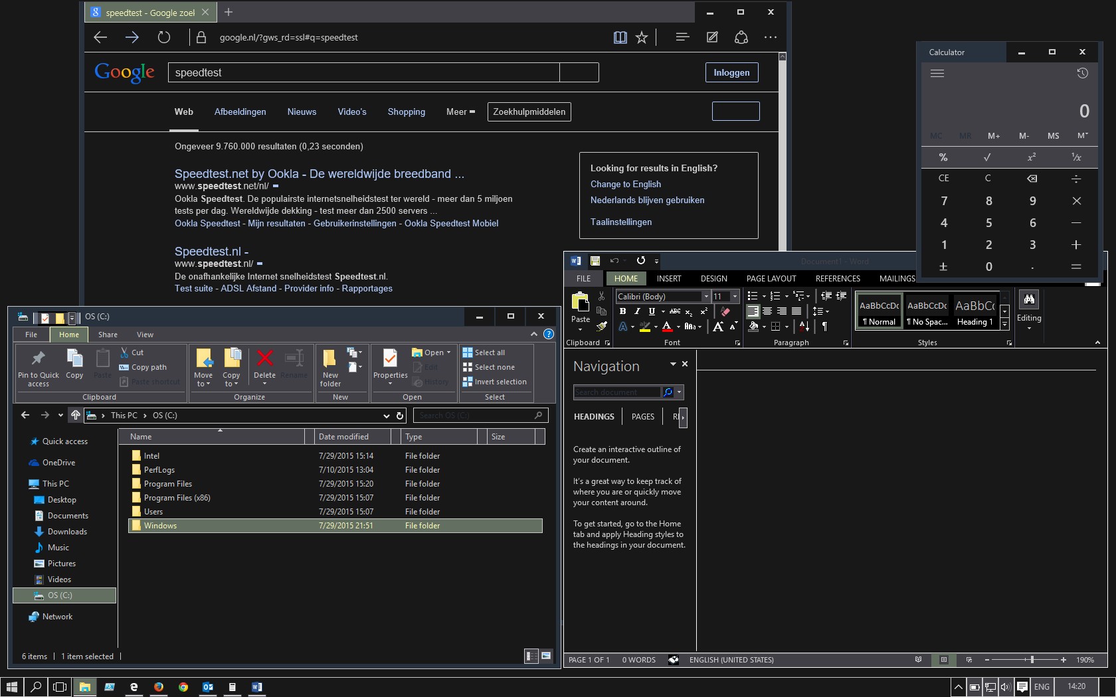Switch to the DESIGN ribbon tab
The width and height of the screenshot is (1116, 697).
click(713, 278)
